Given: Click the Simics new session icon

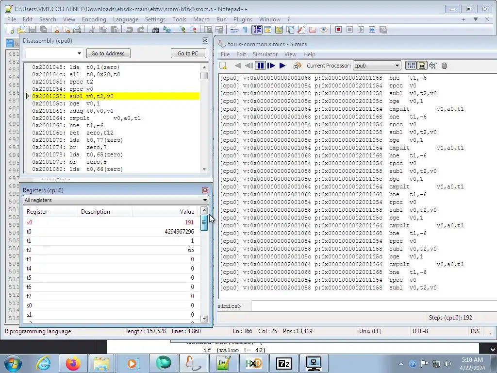Looking at the screenshot, I should (x=223, y=66).
